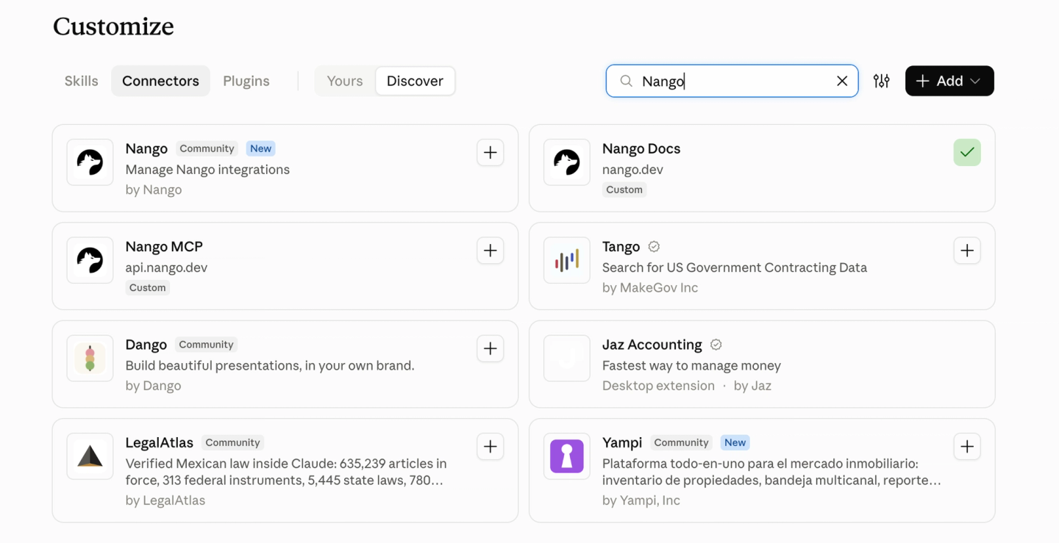
Task: Open the Jaz Accounting title
Action: (x=652, y=345)
